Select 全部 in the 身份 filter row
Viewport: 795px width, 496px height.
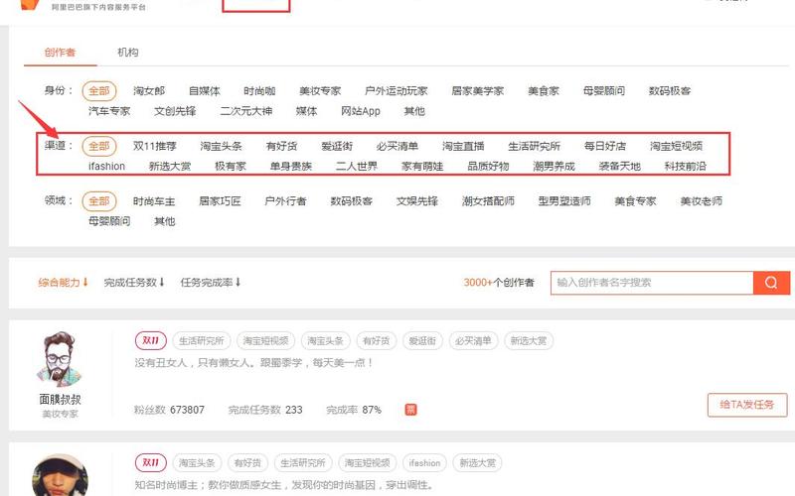point(98,91)
